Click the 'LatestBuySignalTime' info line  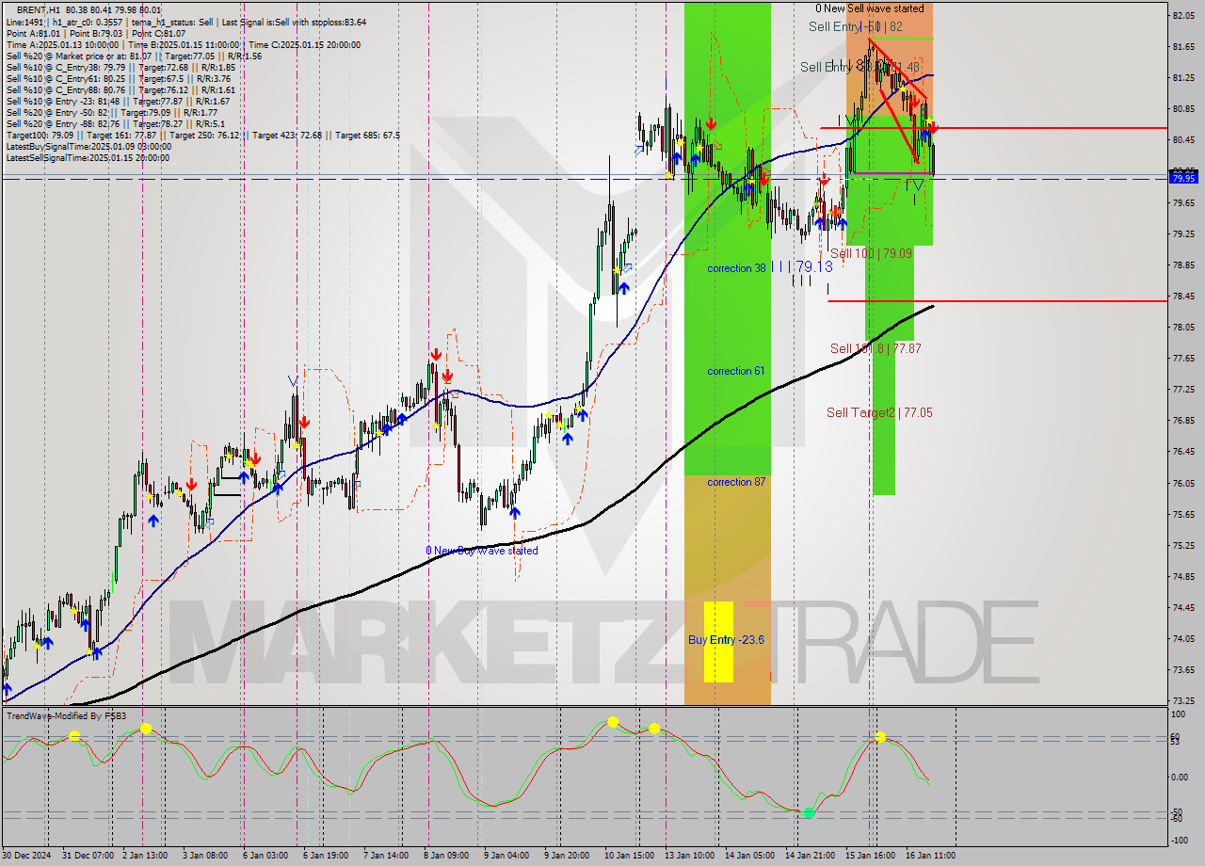coord(88,147)
